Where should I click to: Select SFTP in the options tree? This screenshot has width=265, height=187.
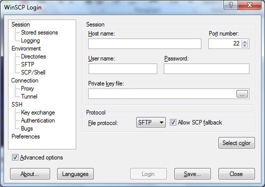[x=28, y=64]
